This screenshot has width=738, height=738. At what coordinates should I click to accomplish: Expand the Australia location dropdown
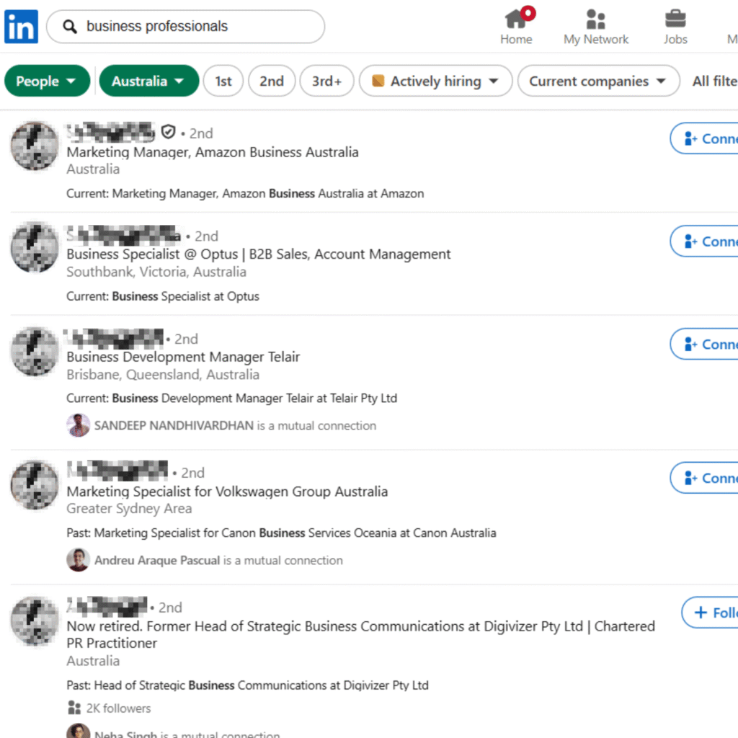click(148, 81)
